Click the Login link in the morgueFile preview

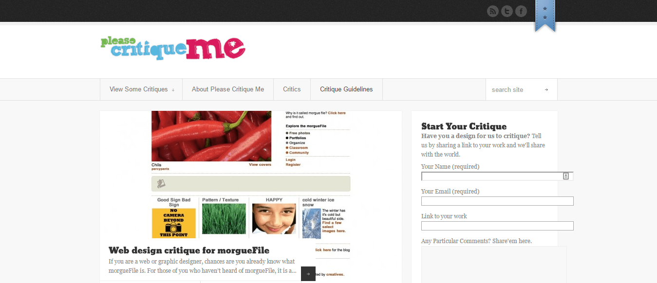pyautogui.click(x=290, y=159)
